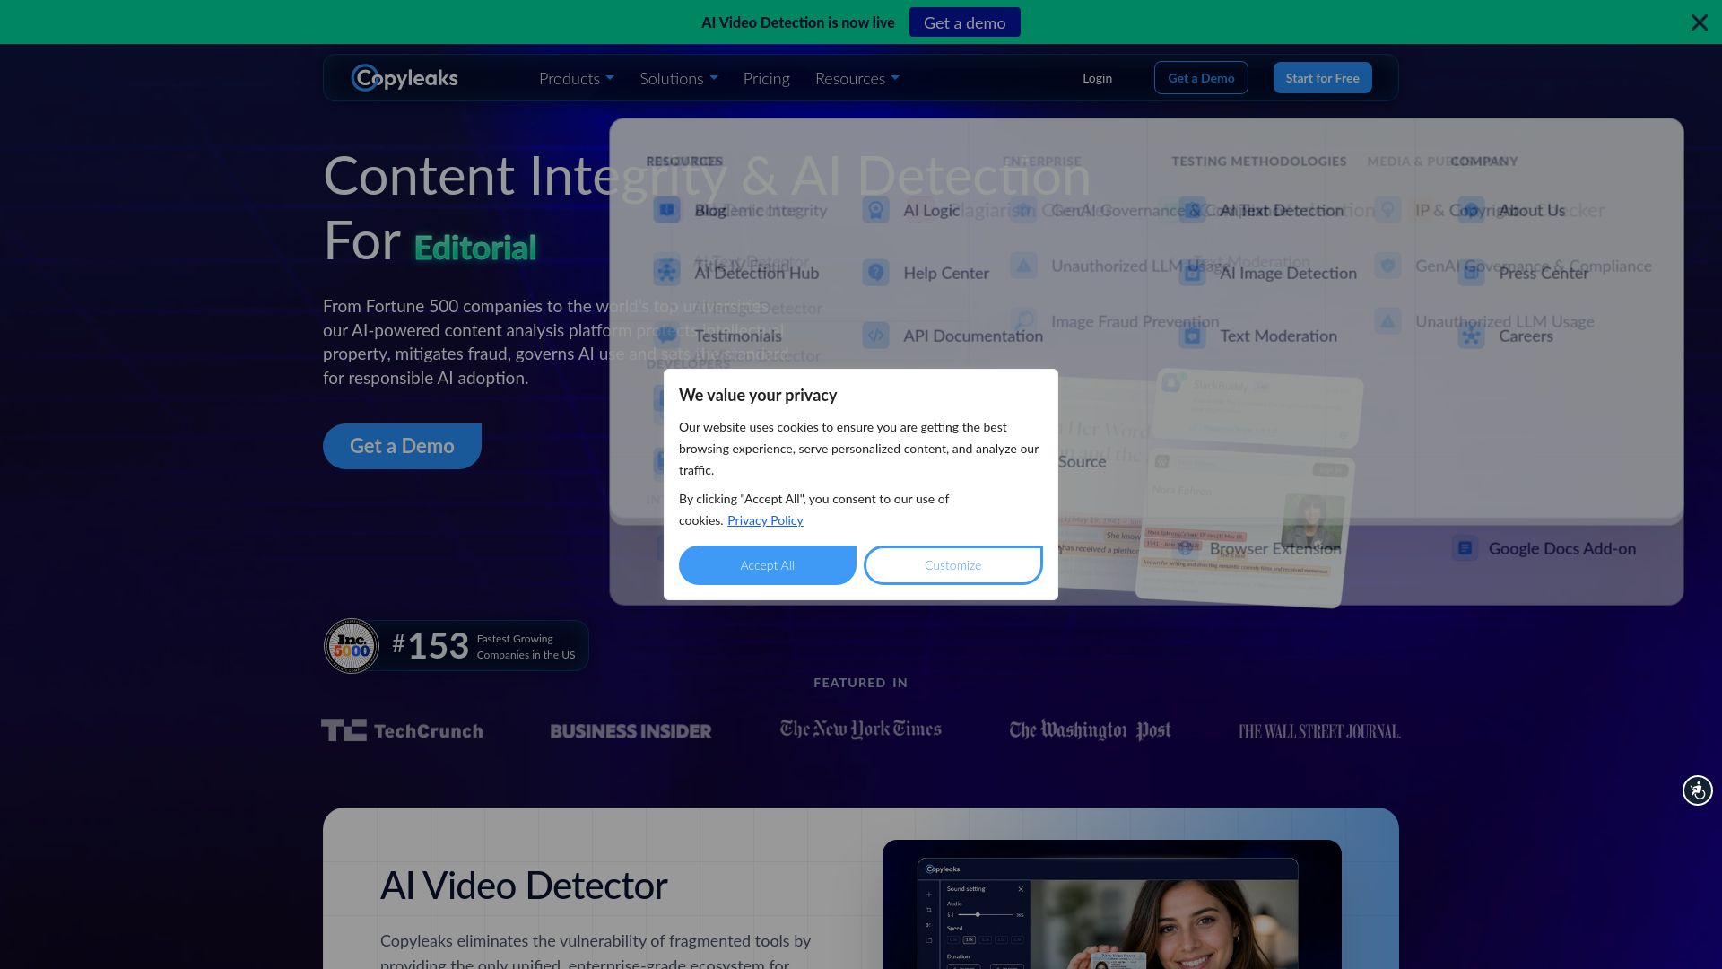Image resolution: width=1722 pixels, height=969 pixels.
Task: Click the Testimonials speech bubble icon
Action: coord(666,336)
